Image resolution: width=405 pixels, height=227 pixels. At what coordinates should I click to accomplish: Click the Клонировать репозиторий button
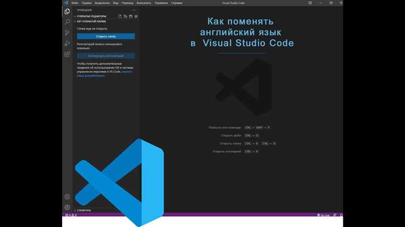106,56
